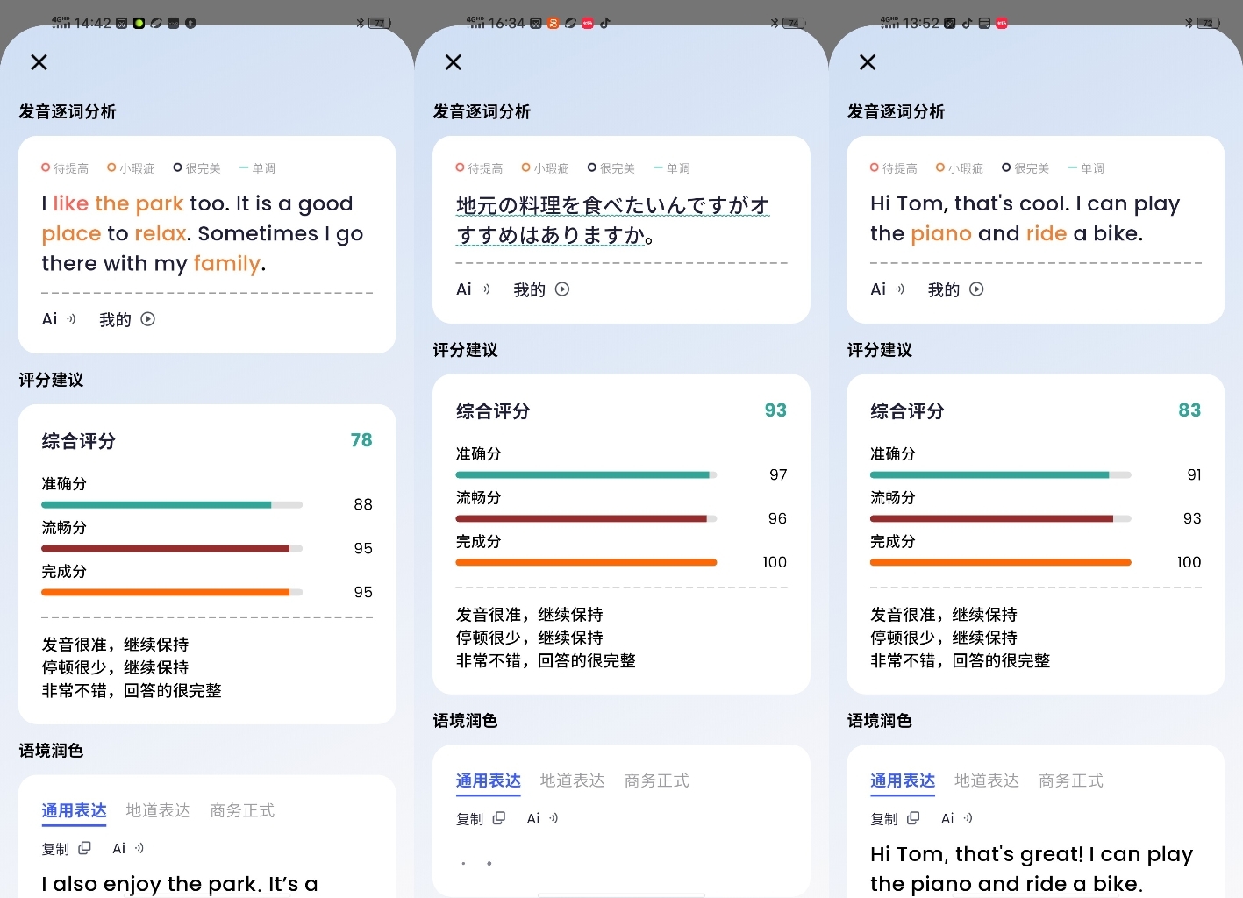1243x898 pixels.
Task: Open the 商务正式 tab on the score-78 screen
Action: click(x=242, y=810)
